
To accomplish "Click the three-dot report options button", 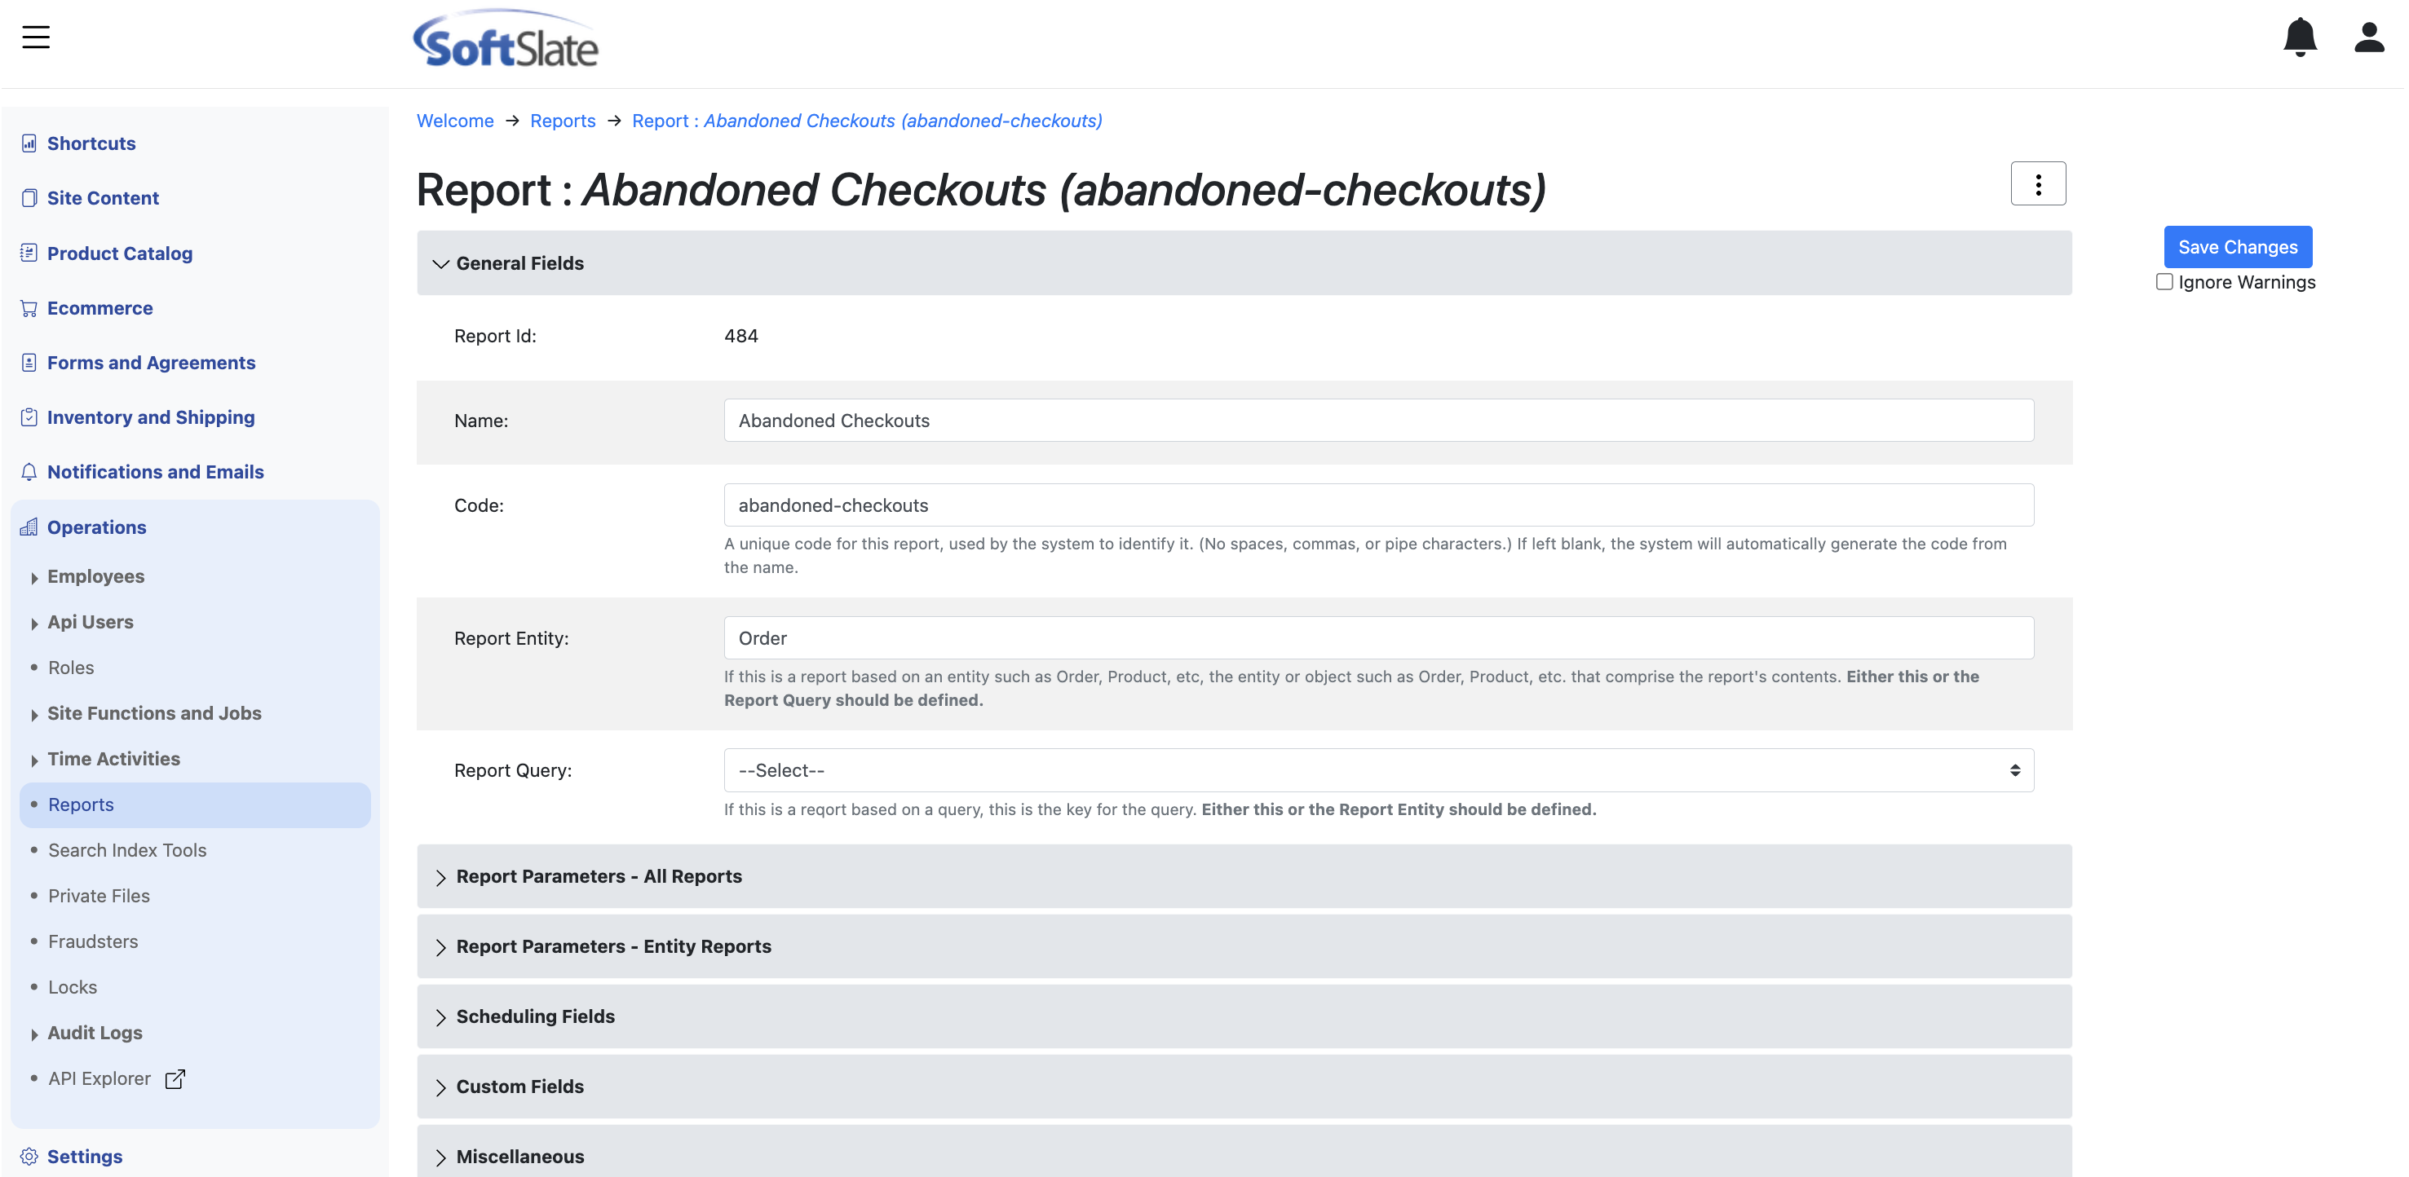I will pos(2038,184).
